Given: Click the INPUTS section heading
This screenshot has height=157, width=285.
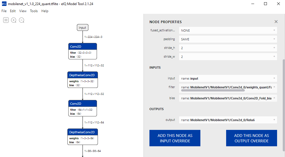Looking at the screenshot, I should tap(155, 67).
